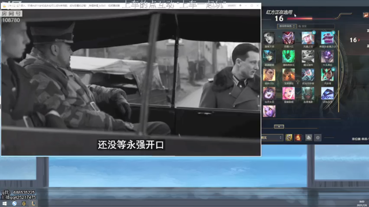Open the rune page dropdown
Viewport: 369px width, 207px height.
[272, 138]
